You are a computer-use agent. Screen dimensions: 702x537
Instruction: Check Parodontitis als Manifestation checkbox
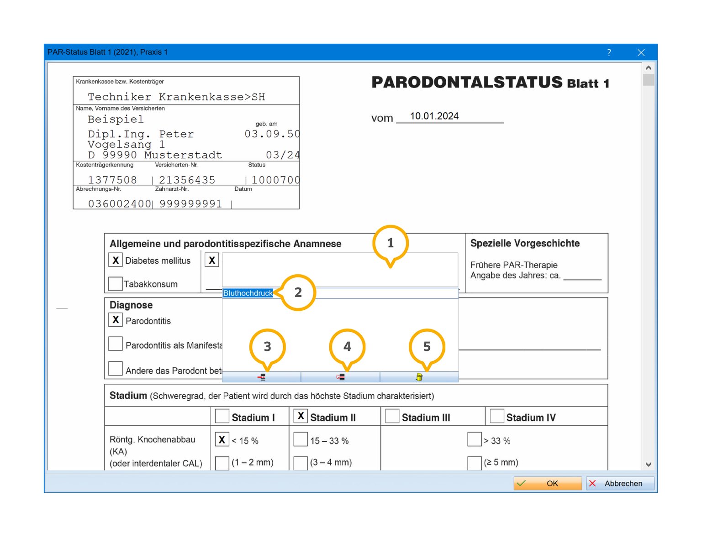pos(116,344)
